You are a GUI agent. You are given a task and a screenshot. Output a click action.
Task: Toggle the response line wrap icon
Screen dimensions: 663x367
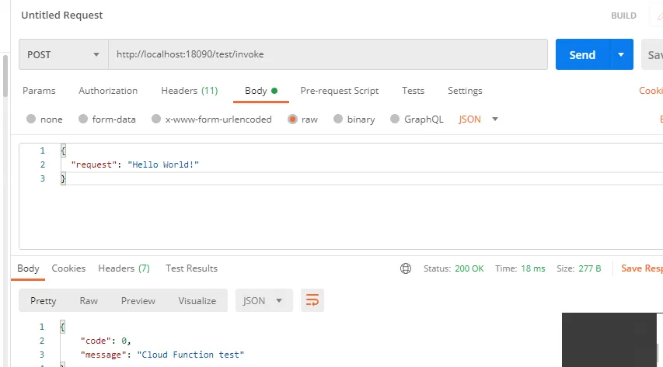click(312, 300)
